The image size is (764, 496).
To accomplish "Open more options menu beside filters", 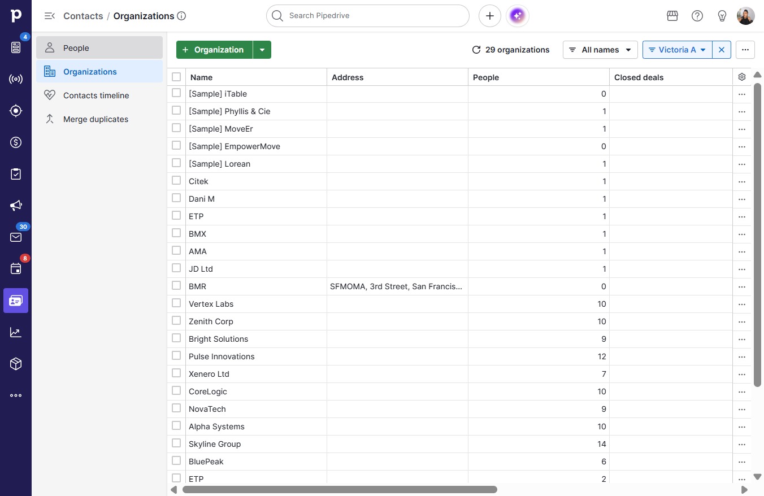I will [x=745, y=50].
